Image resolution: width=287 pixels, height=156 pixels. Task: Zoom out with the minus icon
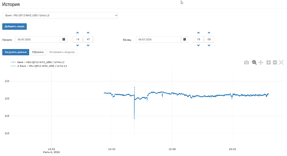[x=275, y=63]
